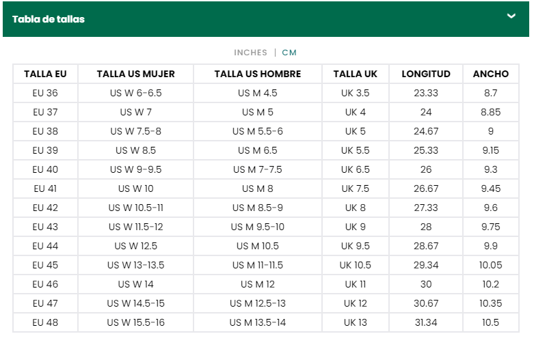Screen dimensions: 534x349
Task: Click the US M 12 cell
Action: click(258, 284)
